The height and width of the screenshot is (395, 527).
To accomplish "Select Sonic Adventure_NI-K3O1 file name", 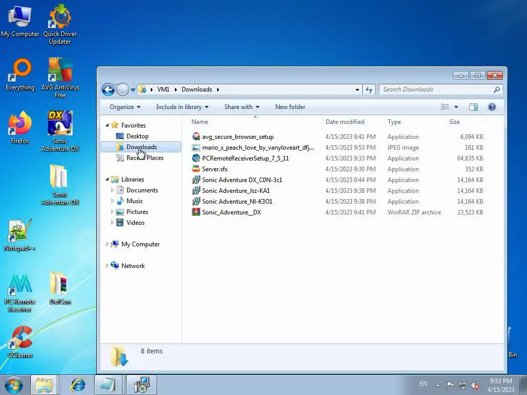I will (237, 202).
